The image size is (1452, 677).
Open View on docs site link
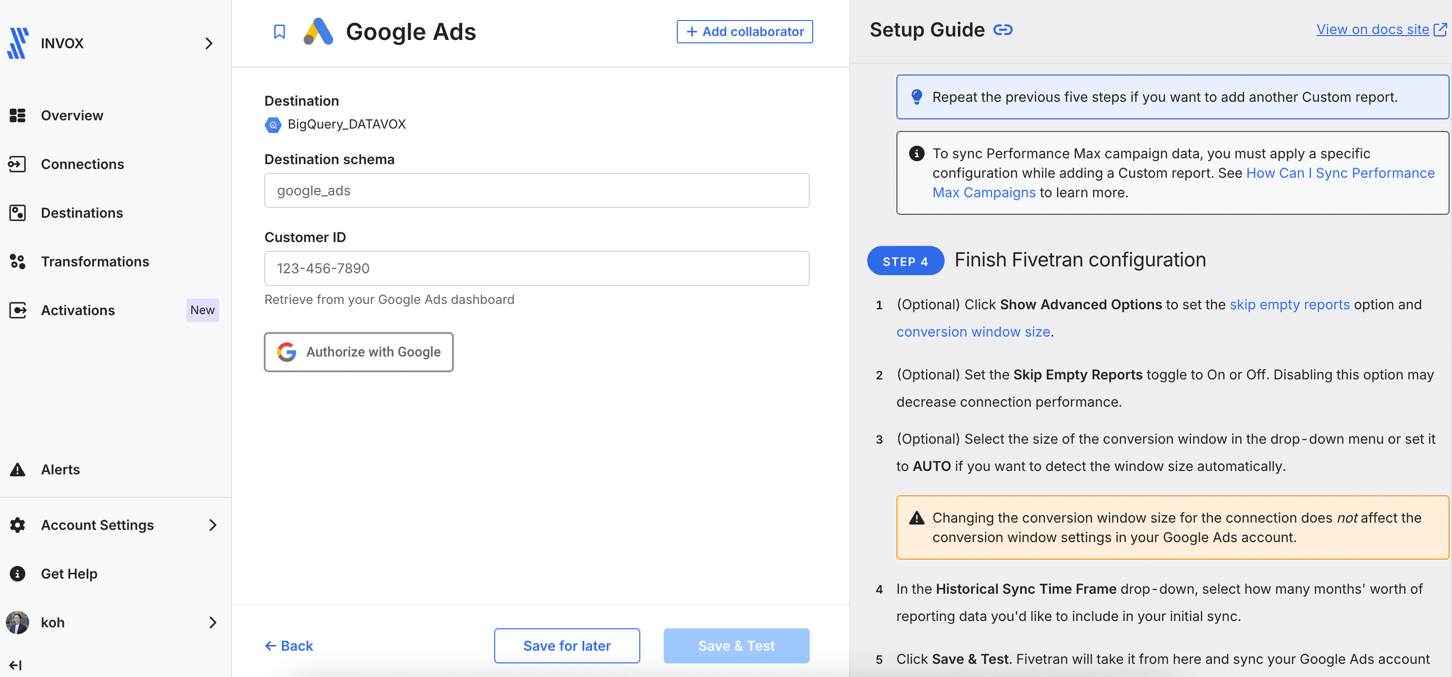point(1381,29)
